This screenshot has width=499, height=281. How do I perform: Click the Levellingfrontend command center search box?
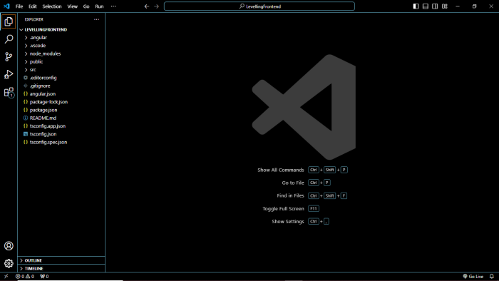(259, 6)
